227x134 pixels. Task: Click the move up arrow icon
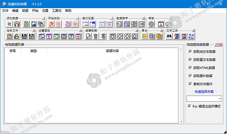tap(120, 36)
